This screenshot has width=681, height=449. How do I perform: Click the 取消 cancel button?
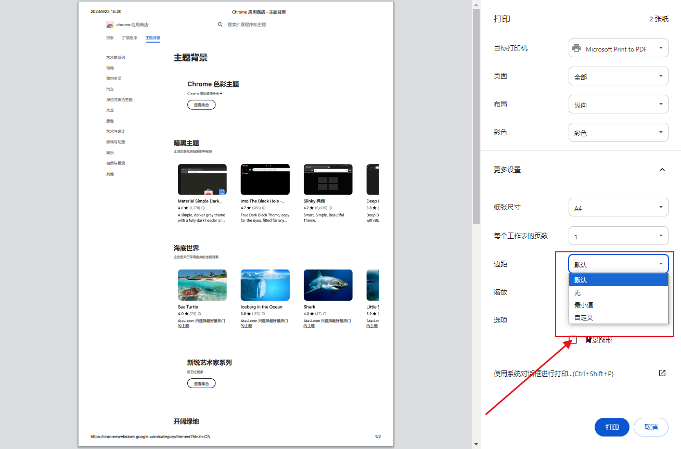(x=651, y=427)
